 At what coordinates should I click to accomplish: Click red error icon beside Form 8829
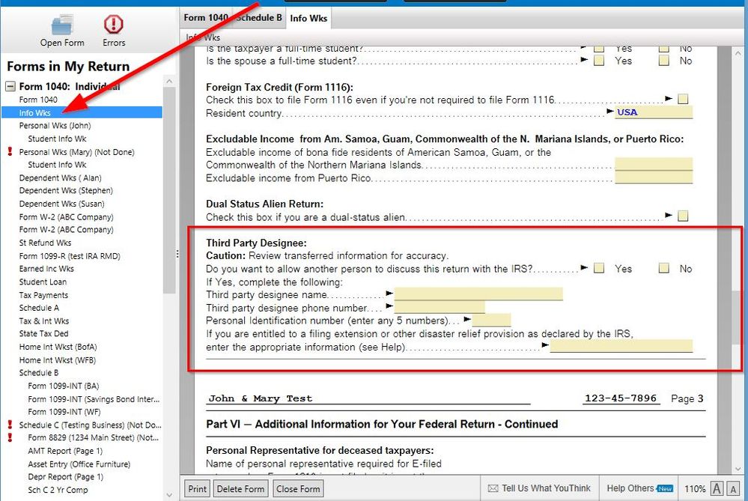click(x=10, y=437)
